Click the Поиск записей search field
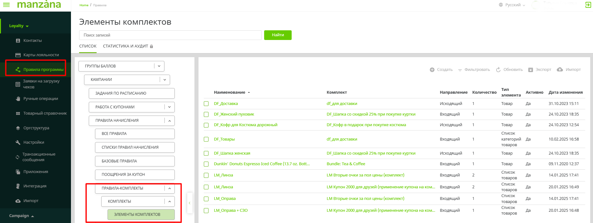The height and width of the screenshot is (223, 593). coord(170,35)
